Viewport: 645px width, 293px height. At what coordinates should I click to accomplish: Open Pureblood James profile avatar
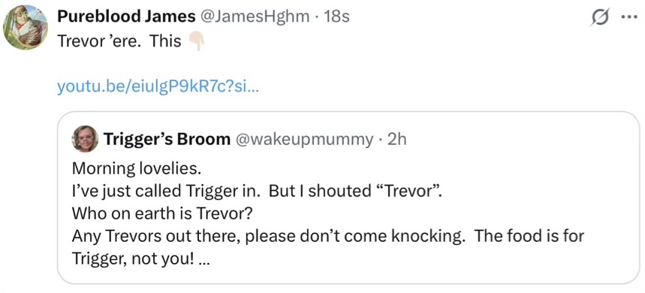(26, 28)
